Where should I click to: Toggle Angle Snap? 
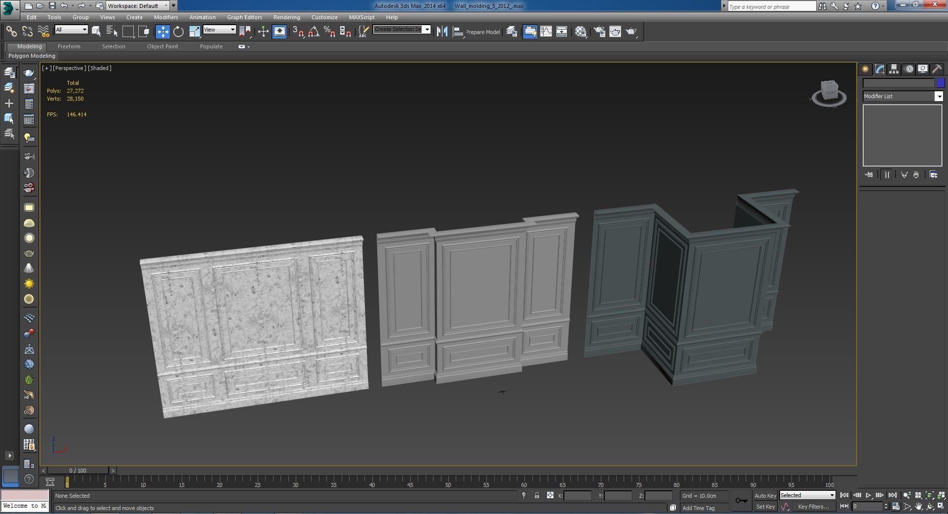coord(314,32)
